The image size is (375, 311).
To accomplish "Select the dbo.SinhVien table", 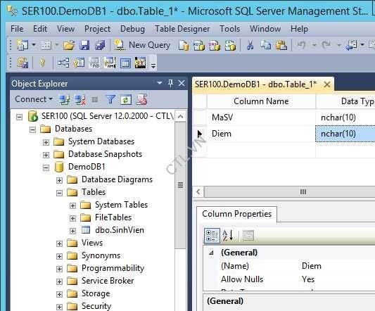I will [120, 230].
